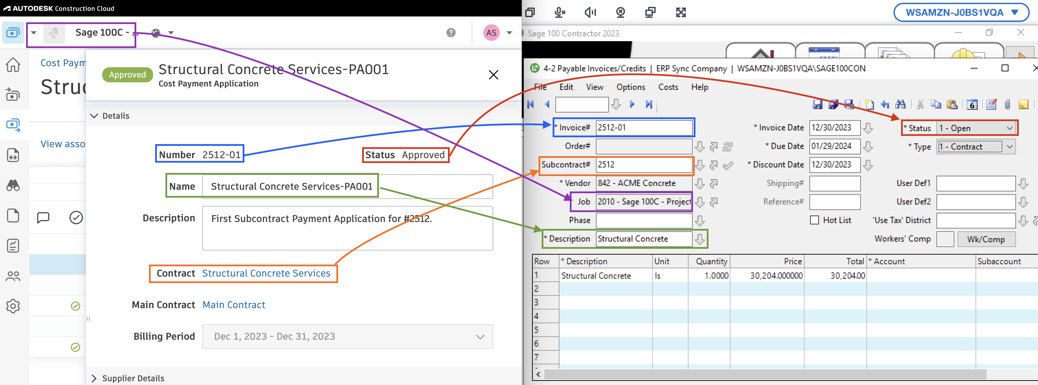Screen dimensions: 1038x385
Task: Click the comment bubble icon
Action: pos(43,218)
